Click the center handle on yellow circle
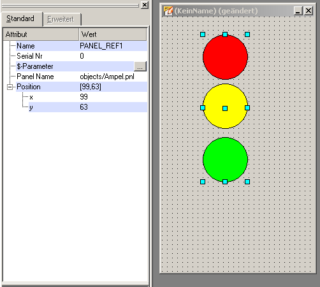 (225, 108)
